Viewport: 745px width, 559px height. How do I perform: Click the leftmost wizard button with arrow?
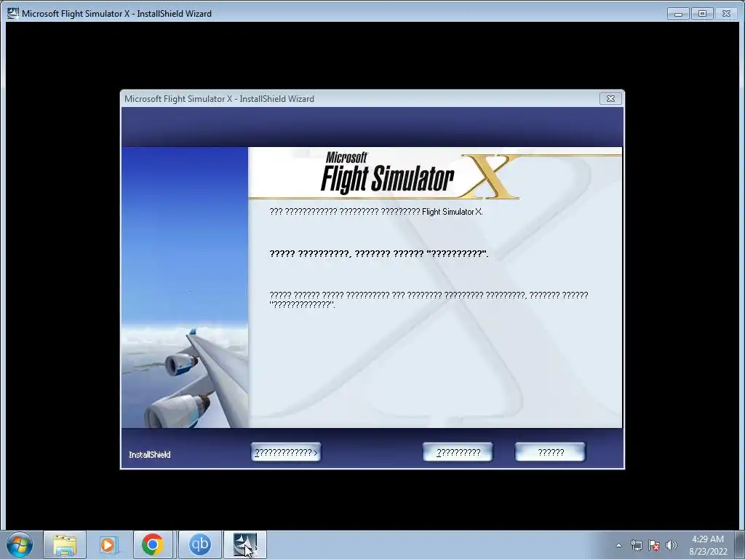(286, 452)
